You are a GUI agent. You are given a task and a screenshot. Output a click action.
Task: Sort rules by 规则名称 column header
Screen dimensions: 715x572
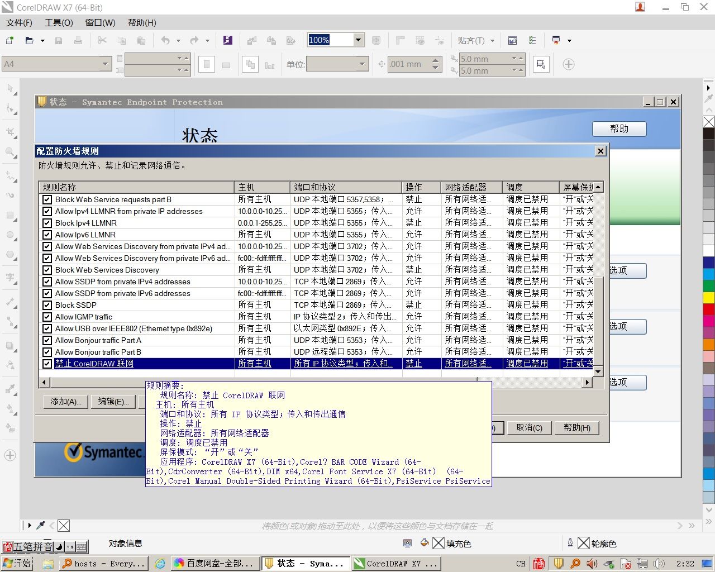137,187
